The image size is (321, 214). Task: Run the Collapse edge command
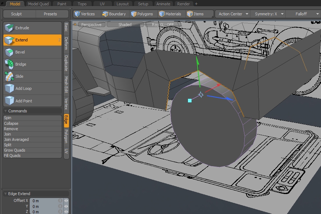tap(32, 123)
